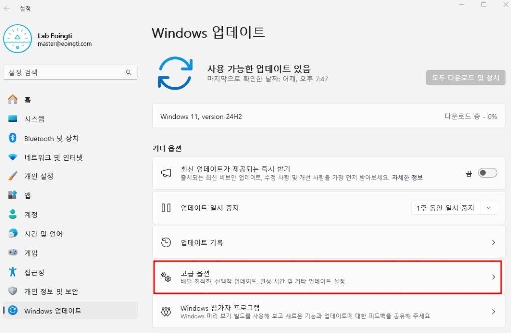This screenshot has width=511, height=333.
Task: Open 업데이트 기록 row
Action: click(x=328, y=242)
